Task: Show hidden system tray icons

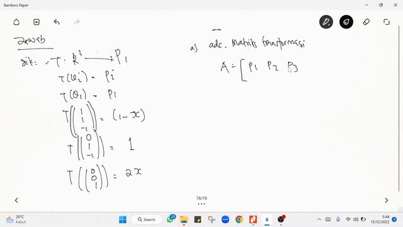Action: (x=319, y=219)
